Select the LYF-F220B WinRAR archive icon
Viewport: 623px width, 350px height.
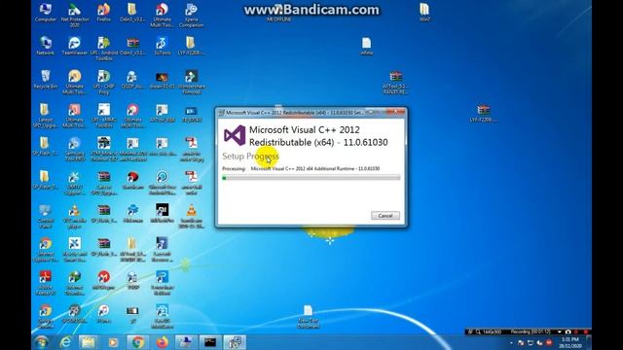pos(483,113)
